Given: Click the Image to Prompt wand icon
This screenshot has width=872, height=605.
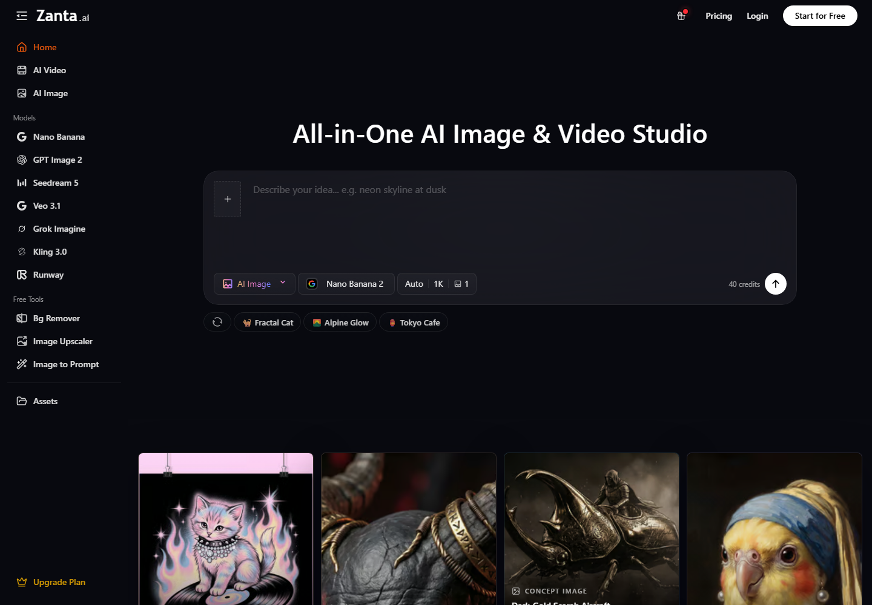Looking at the screenshot, I should point(22,364).
